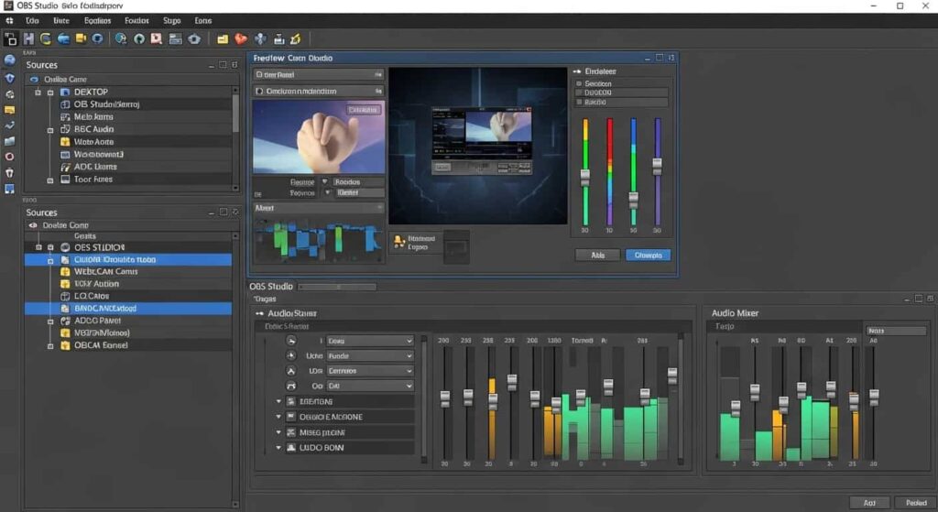Expand the DEXTOP tree node

point(50,93)
